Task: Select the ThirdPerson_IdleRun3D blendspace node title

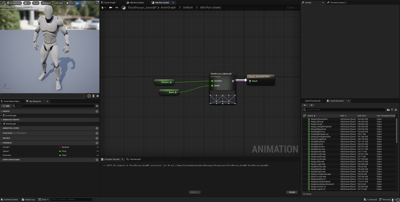Action: (221, 74)
